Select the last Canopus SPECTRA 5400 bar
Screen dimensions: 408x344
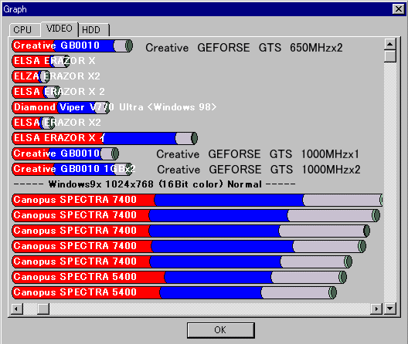coord(175,292)
